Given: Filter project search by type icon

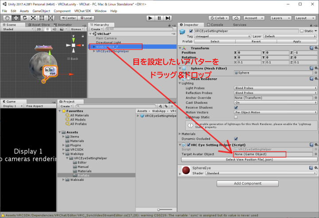Looking at the screenshot, I should [x=160, y=106].
